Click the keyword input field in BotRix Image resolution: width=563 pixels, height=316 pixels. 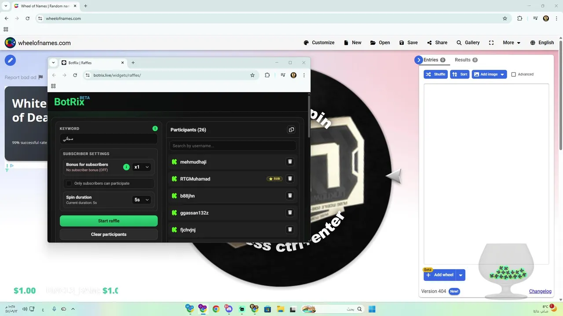point(109,139)
